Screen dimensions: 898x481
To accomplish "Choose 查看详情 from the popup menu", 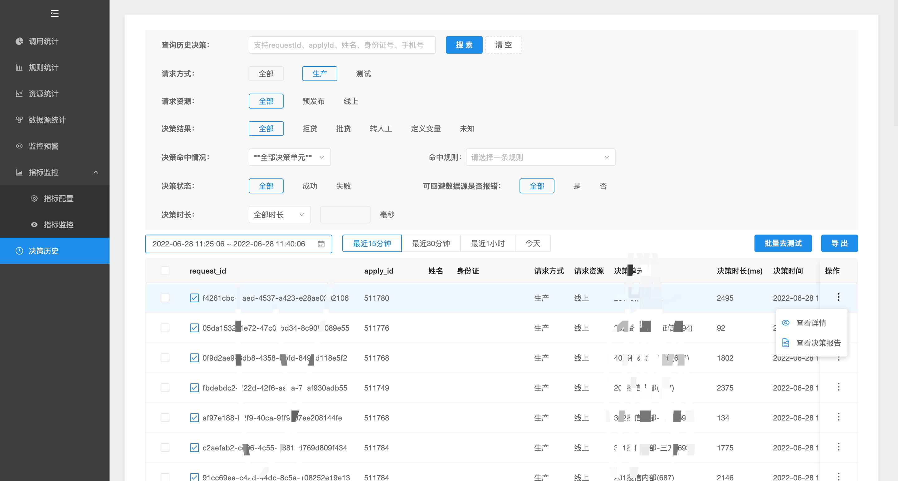I will point(812,323).
